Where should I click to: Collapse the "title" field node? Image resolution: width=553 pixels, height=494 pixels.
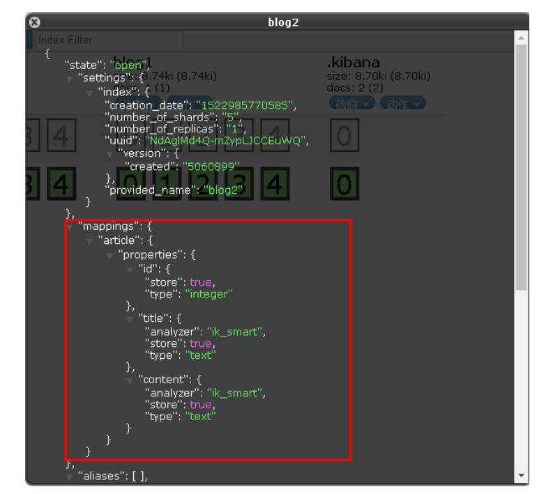click(130, 320)
